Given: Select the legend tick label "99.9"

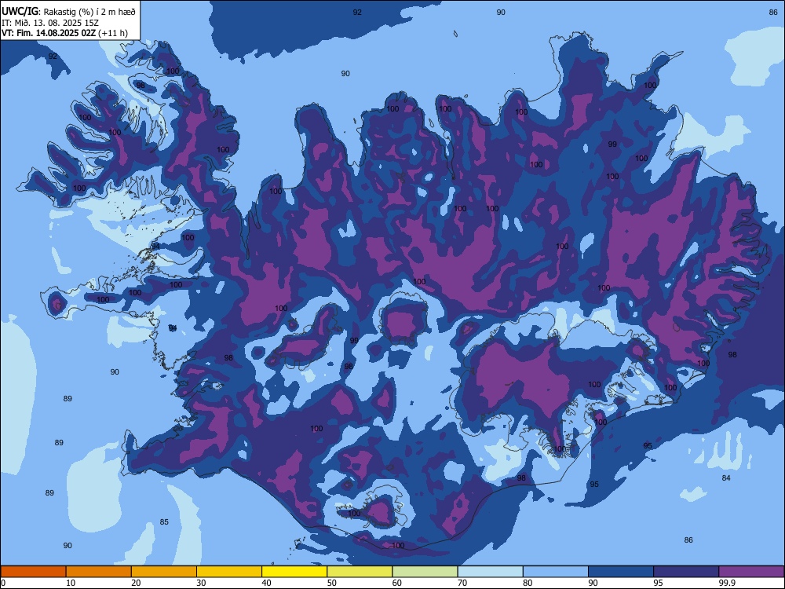Looking at the screenshot, I should (726, 583).
